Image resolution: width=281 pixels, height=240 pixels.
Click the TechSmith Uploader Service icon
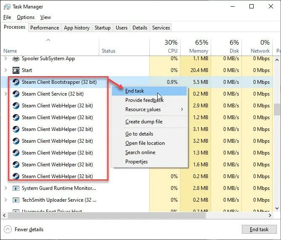click(x=16, y=200)
